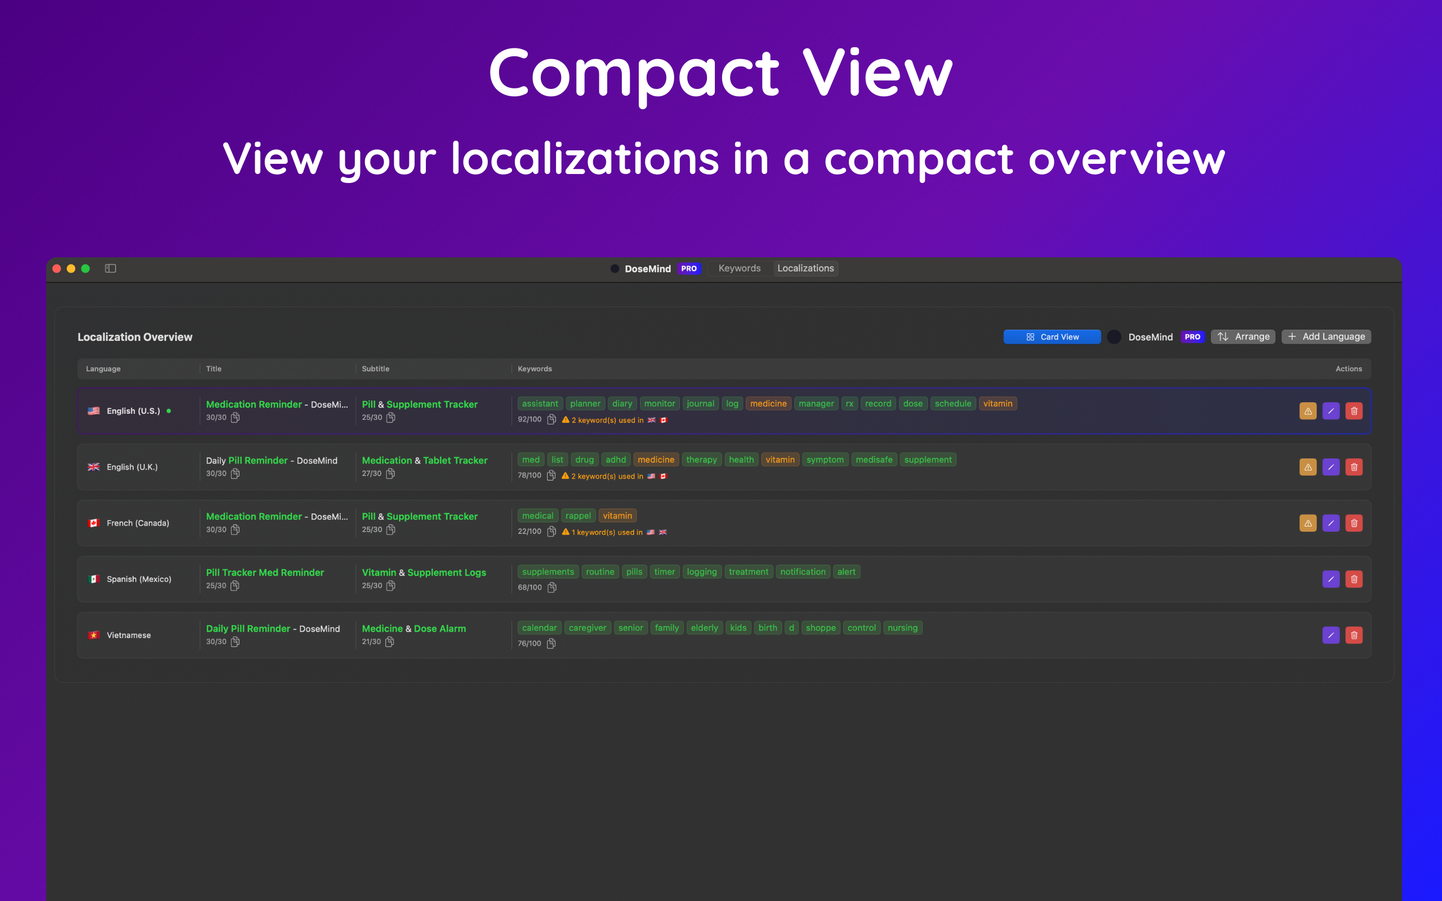Viewport: 1442px width, 901px height.
Task: Show the warning for French (Canada) row
Action: click(x=1308, y=523)
